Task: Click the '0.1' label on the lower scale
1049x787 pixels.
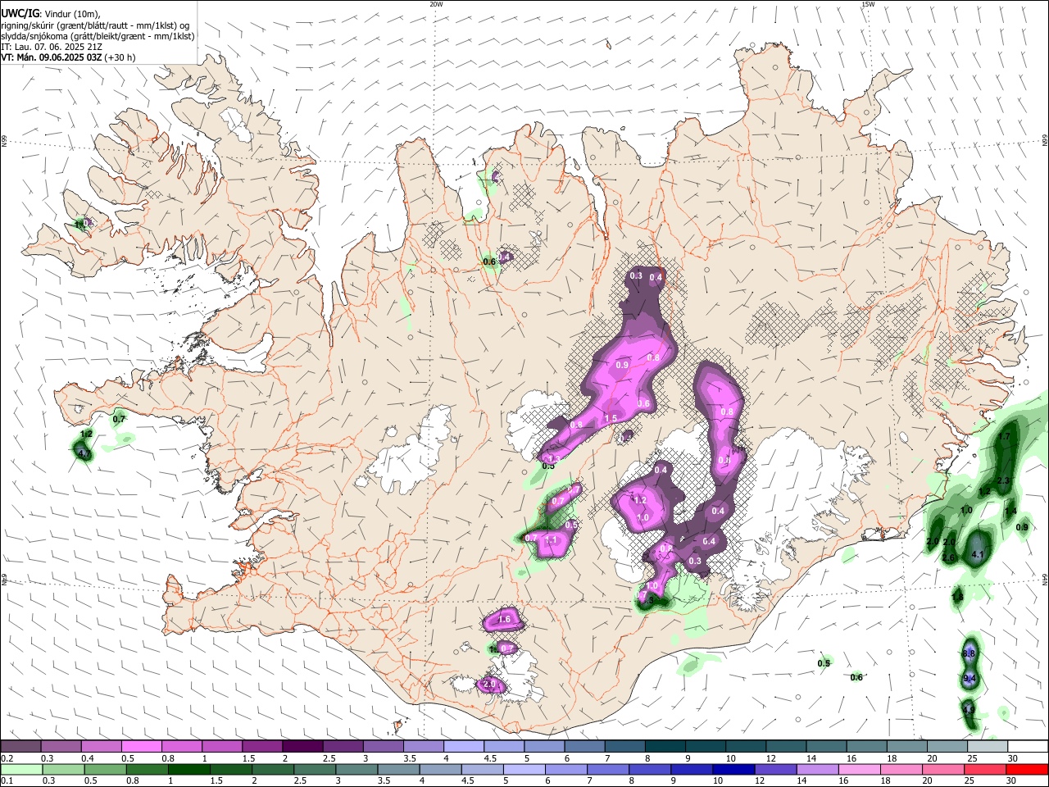Action: 7,781
